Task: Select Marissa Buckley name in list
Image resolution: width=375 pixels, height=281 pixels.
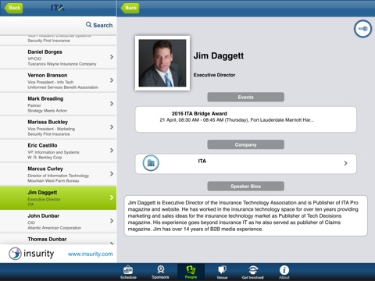Action: pos(48,122)
